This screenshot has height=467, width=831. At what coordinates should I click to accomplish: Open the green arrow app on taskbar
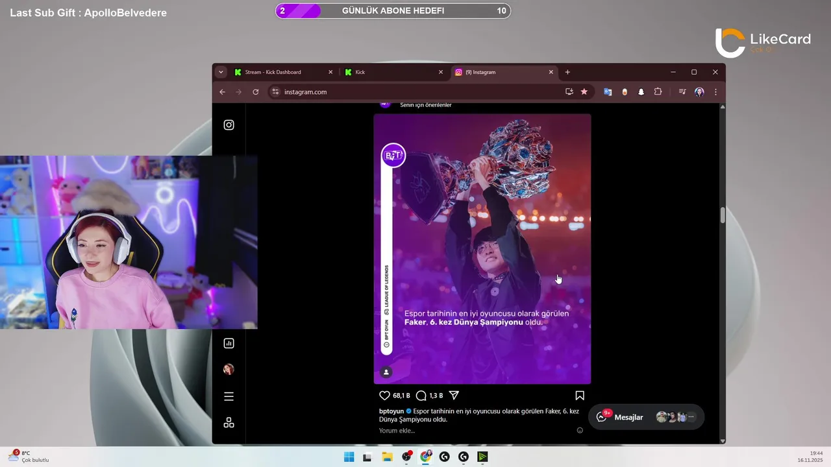click(482, 457)
